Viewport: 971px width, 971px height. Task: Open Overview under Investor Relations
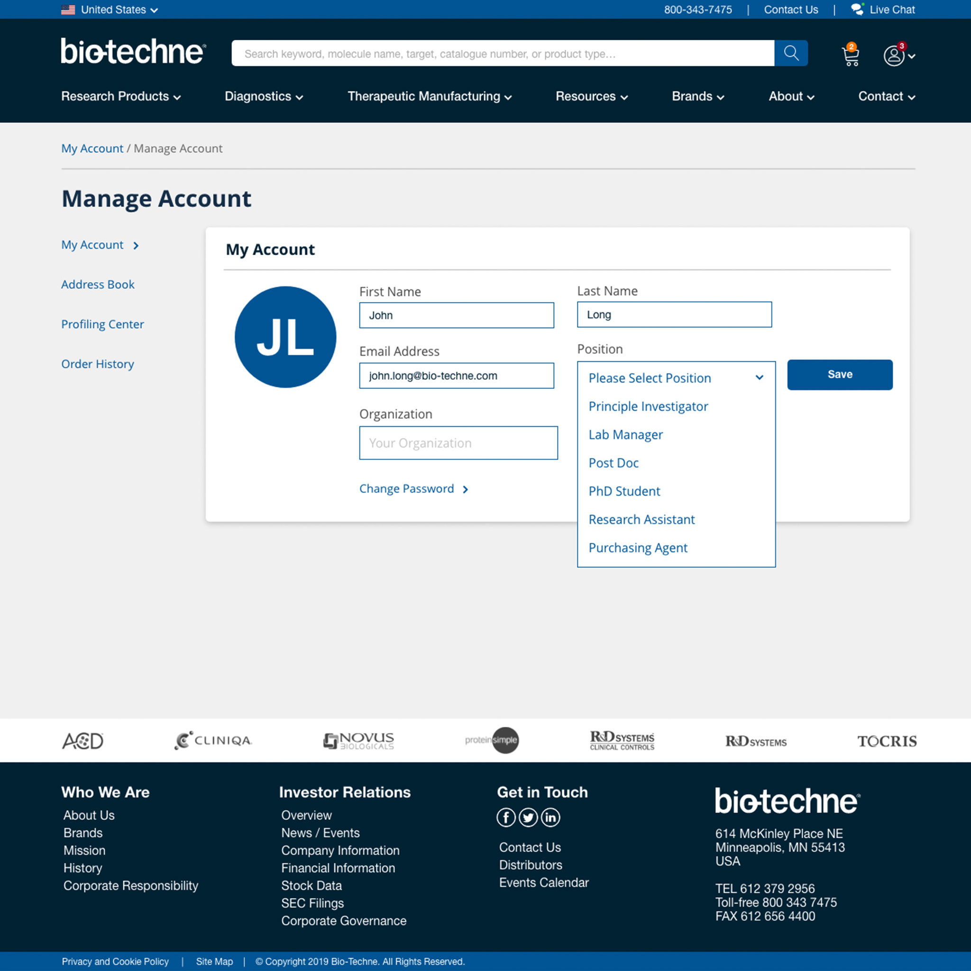307,815
